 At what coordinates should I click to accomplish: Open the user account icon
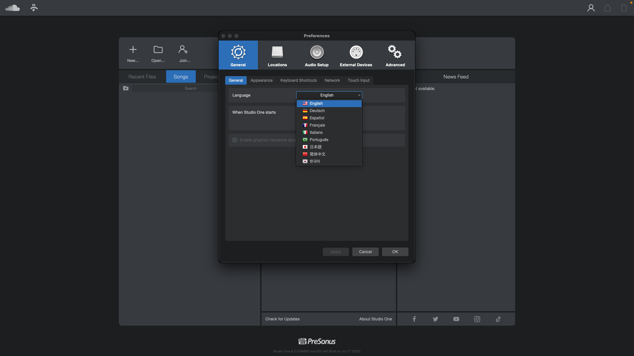click(591, 8)
